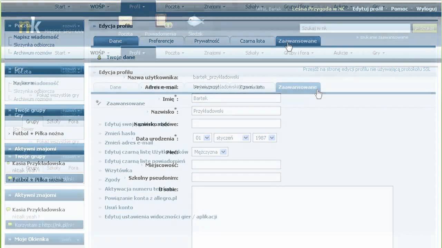Focus the Szukaj w nk search field
This screenshot has width=442, height=248.
(355, 28)
